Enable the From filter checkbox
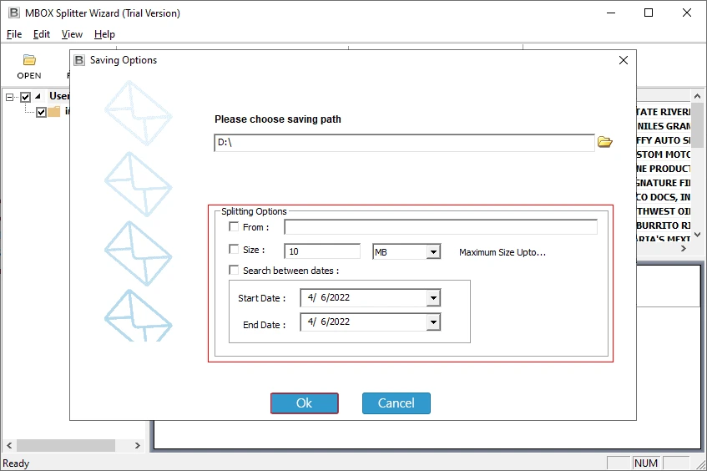 pyautogui.click(x=234, y=226)
